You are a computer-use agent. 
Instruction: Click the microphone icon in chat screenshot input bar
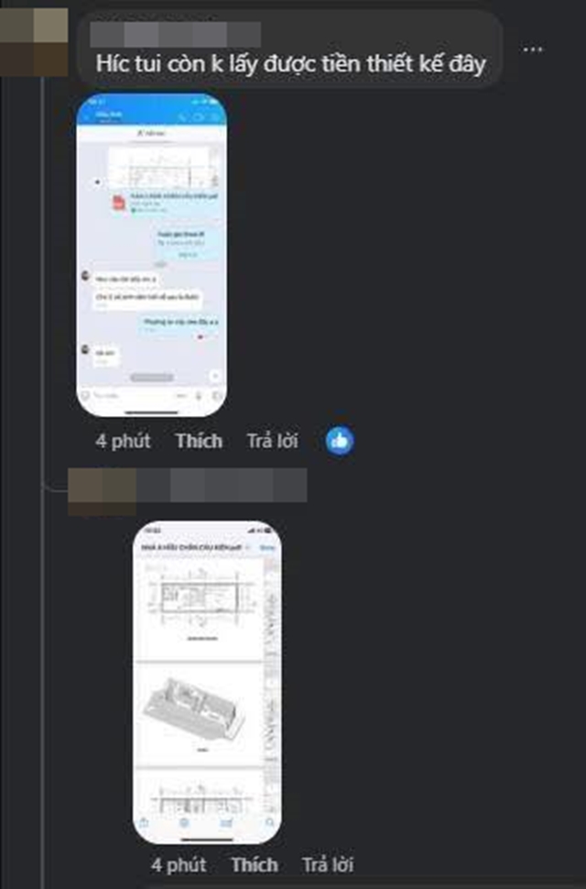(x=199, y=395)
